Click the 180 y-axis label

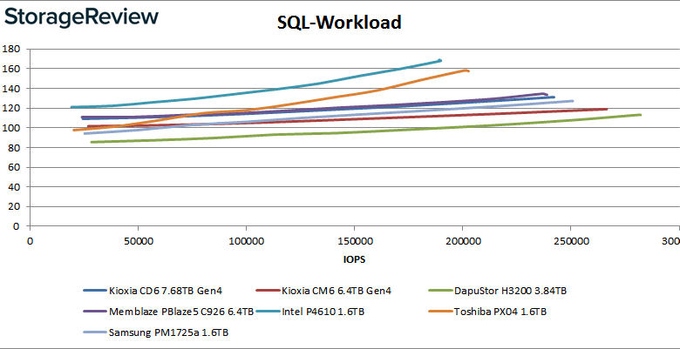[10, 49]
